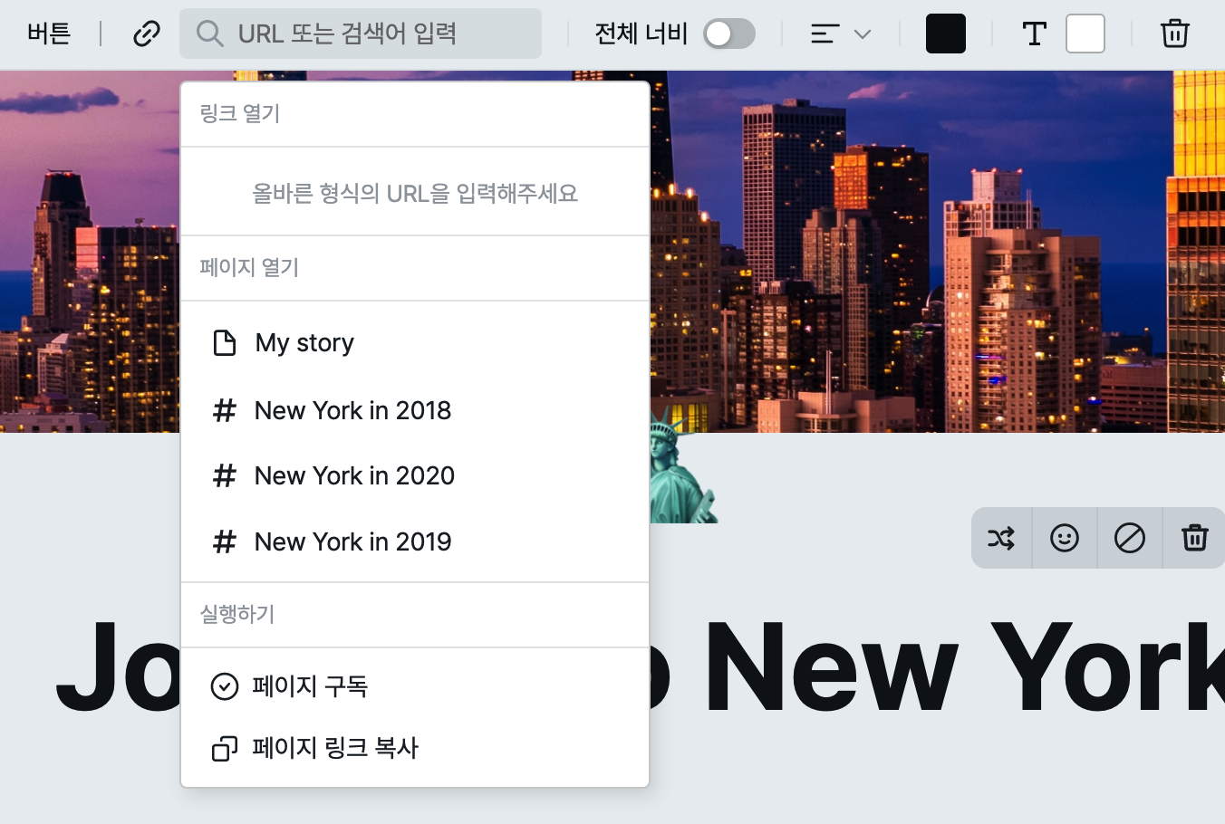Select 페이지 구독 action
Viewport: 1225px width, 824px height.
pyautogui.click(x=310, y=686)
